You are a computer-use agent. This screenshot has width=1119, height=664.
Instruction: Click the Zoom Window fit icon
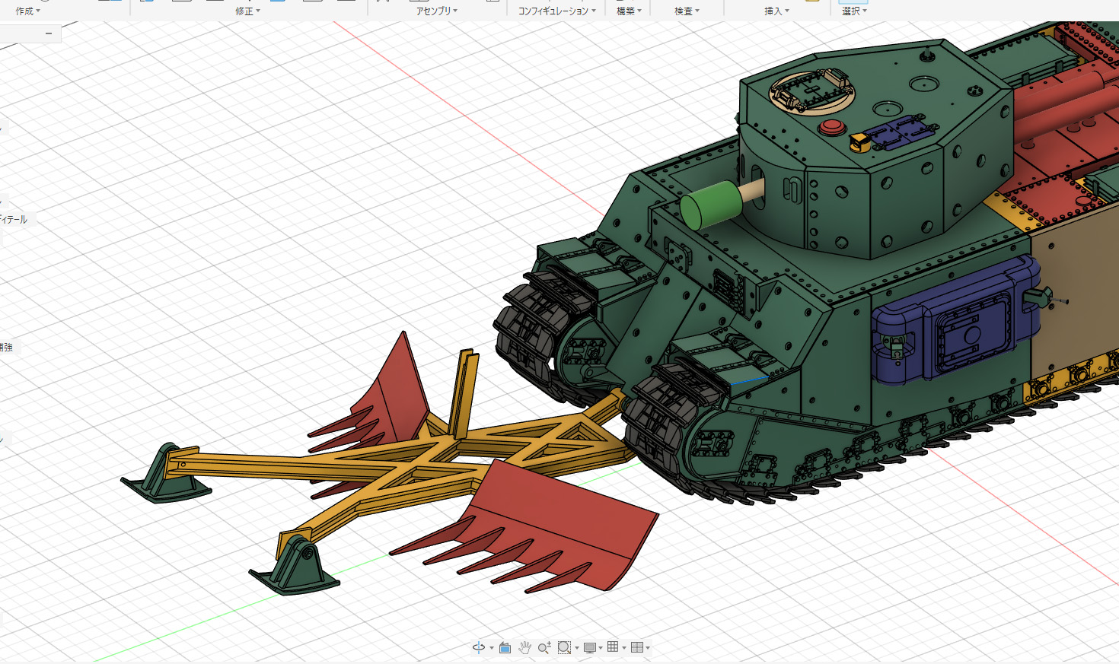[x=564, y=647]
